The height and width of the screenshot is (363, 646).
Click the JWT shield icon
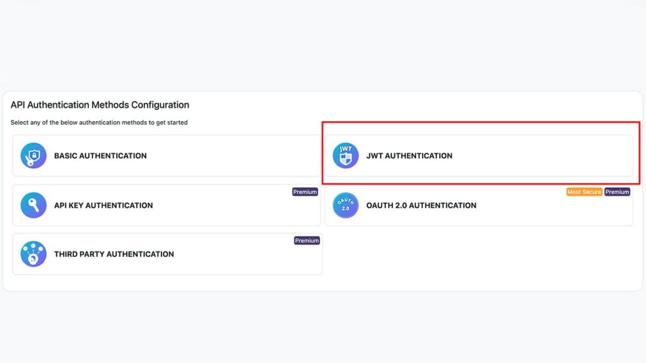coord(346,156)
